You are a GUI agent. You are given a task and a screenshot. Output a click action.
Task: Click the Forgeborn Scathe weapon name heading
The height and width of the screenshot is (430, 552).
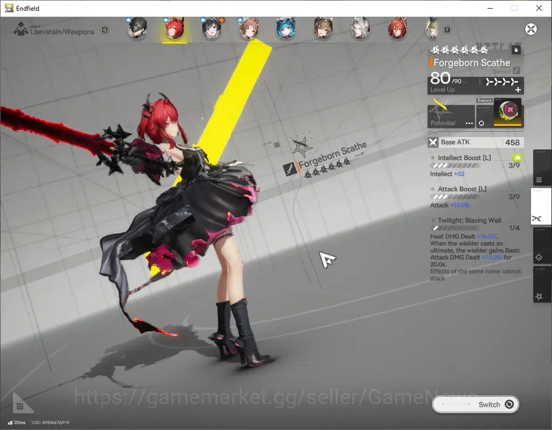(472, 63)
